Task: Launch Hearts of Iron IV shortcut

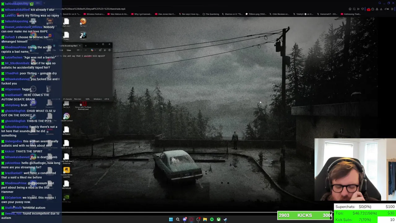Action: [x=66, y=144]
